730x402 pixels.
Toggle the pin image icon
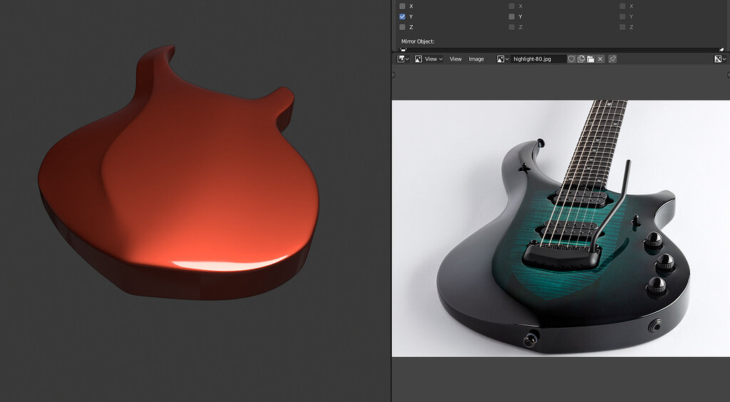pyautogui.click(x=612, y=59)
